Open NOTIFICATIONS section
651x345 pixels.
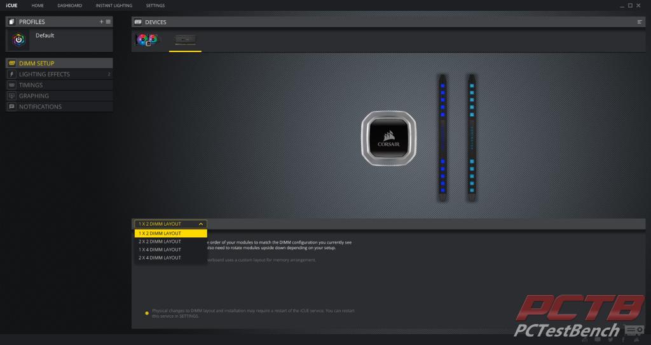point(59,107)
